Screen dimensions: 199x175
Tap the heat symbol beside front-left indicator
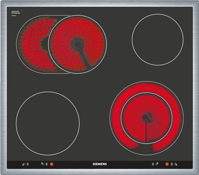[28, 164]
